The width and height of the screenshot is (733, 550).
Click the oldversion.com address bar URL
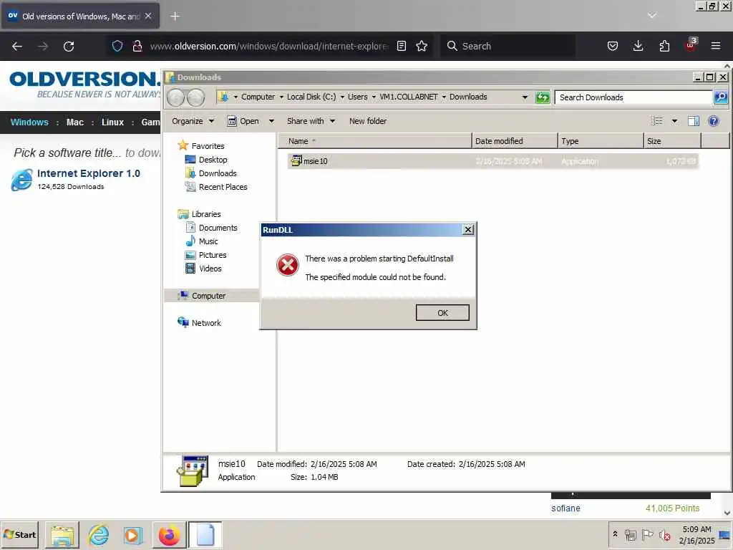(269, 46)
